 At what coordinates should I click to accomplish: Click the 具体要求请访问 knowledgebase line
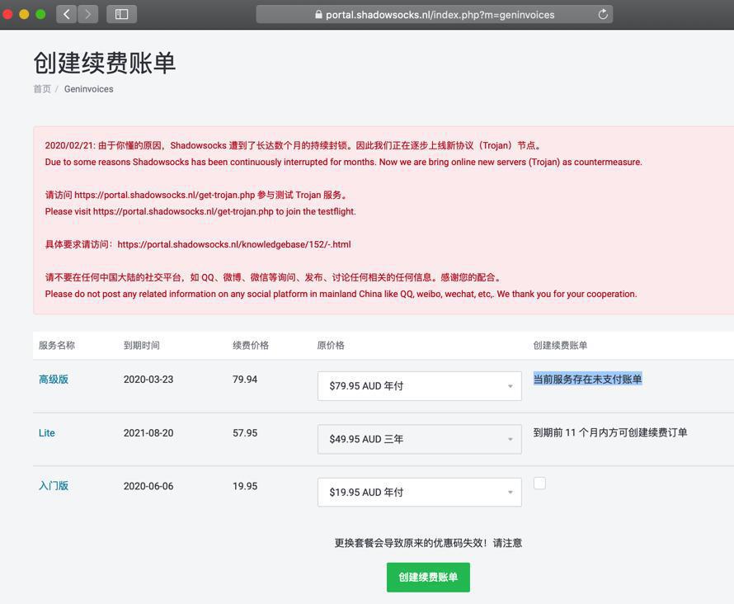tap(198, 244)
